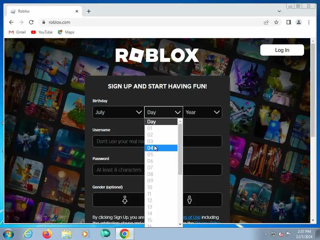This screenshot has height=240, width=320.
Task: Select day 02 from the list
Action: click(161, 135)
